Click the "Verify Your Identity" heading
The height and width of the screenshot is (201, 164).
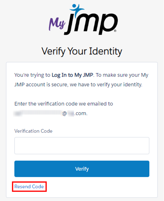(82, 51)
